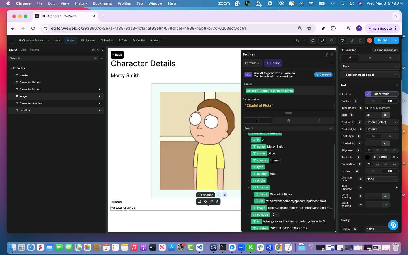Open formula popup three-dot options menu
The height and width of the screenshot is (255, 408).
click(331, 63)
